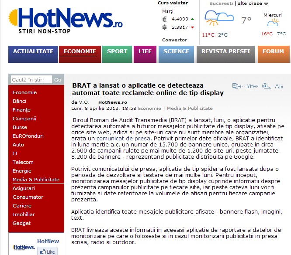Click small HotNews thumbnail in Facebook box
The height and width of the screenshot is (255, 291).
point(24,247)
